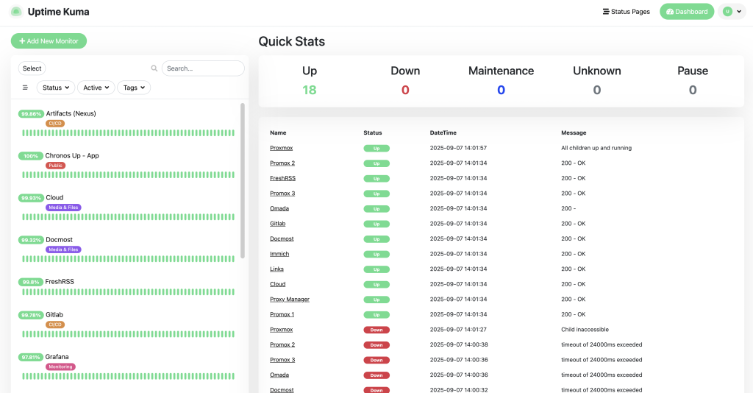Click the 99.8% uptime badge
Image resolution: width=753 pixels, height=393 pixels.
pyautogui.click(x=31, y=282)
